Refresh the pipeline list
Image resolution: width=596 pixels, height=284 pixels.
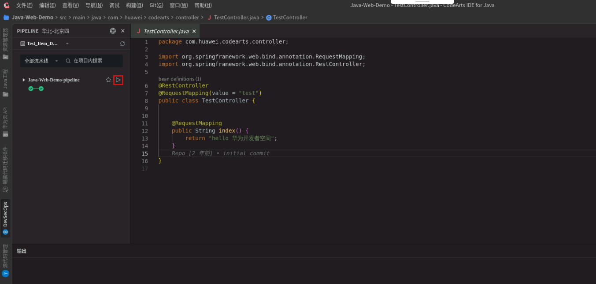click(122, 44)
